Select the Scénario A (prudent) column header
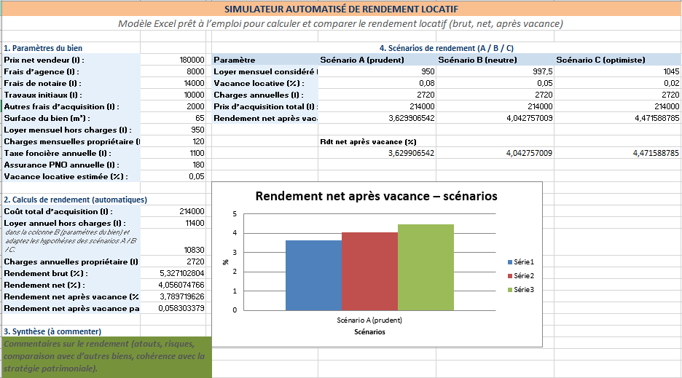 pos(356,60)
